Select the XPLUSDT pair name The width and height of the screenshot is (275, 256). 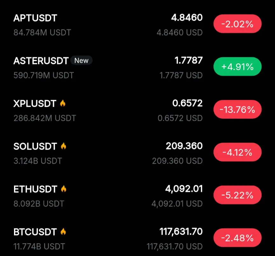[x=35, y=103]
